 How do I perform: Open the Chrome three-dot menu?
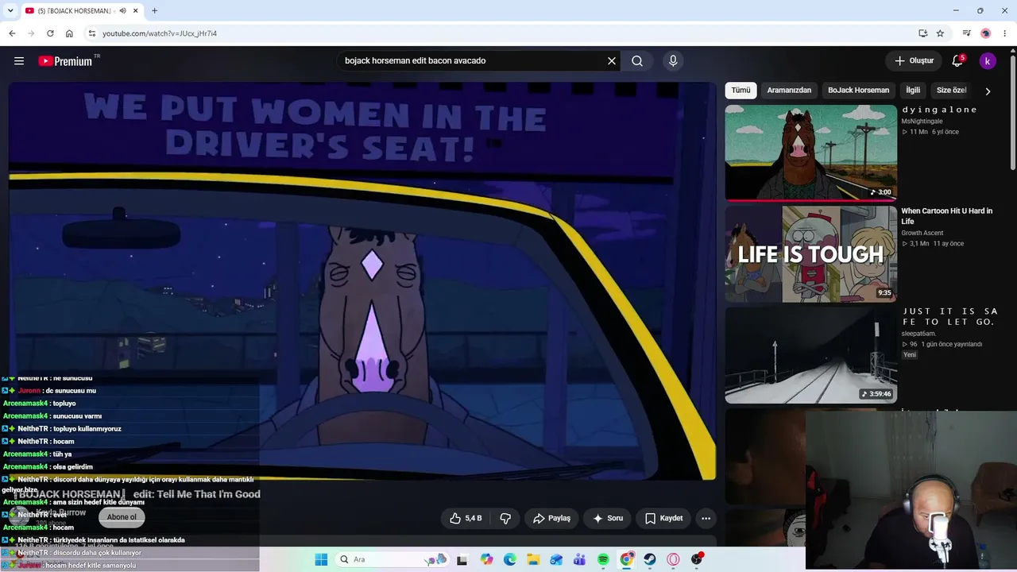[1005, 33]
